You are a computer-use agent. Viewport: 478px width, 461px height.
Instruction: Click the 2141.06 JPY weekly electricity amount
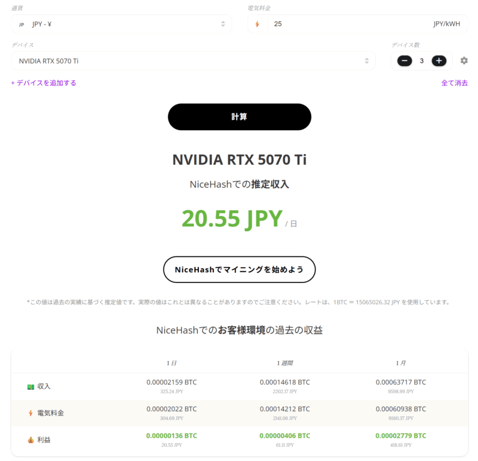(x=285, y=419)
